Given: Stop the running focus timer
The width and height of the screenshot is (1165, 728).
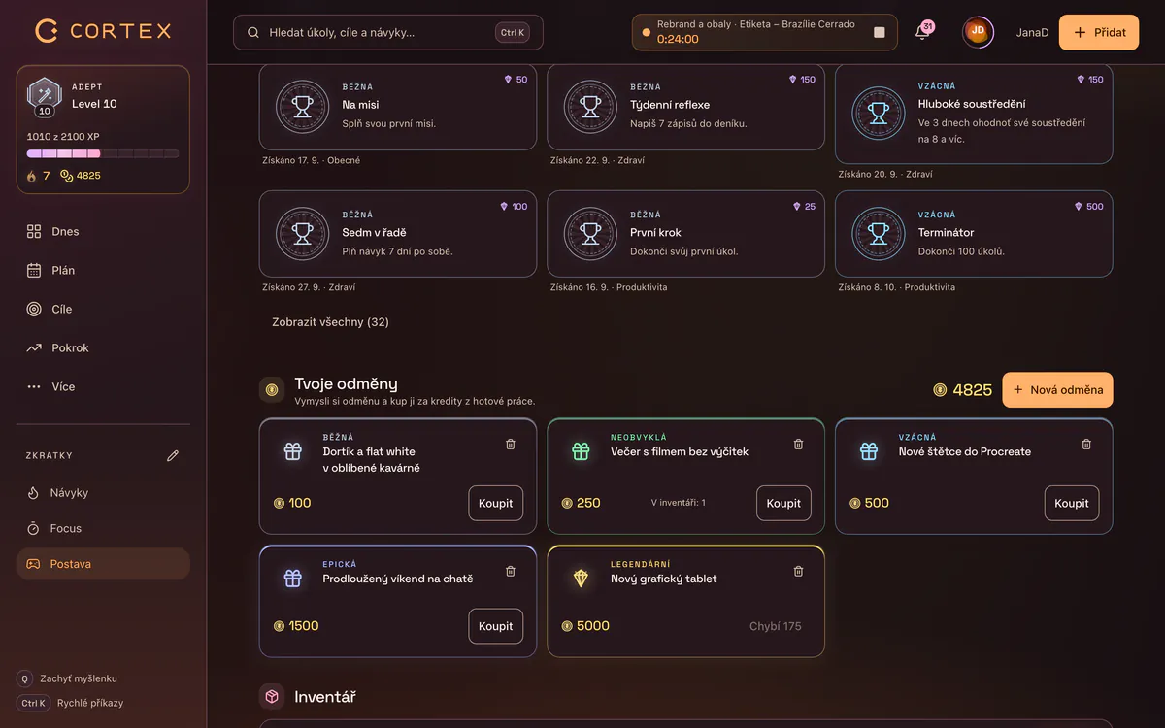Looking at the screenshot, I should pyautogui.click(x=880, y=32).
